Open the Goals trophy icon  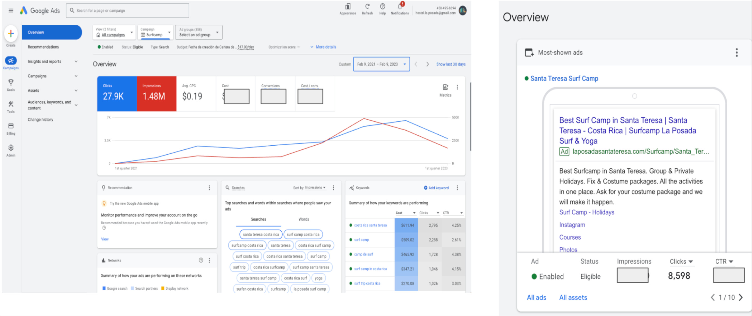(11, 82)
